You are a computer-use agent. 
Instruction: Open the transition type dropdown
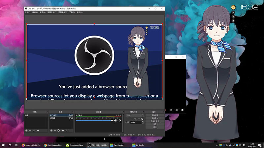point(135,115)
